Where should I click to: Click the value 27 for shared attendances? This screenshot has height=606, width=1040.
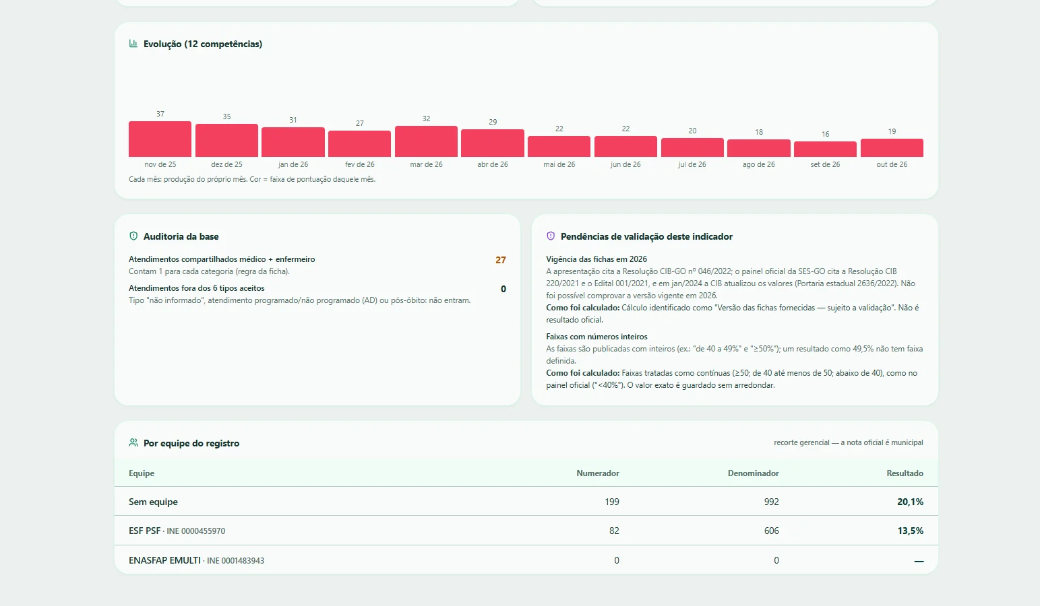tap(501, 260)
